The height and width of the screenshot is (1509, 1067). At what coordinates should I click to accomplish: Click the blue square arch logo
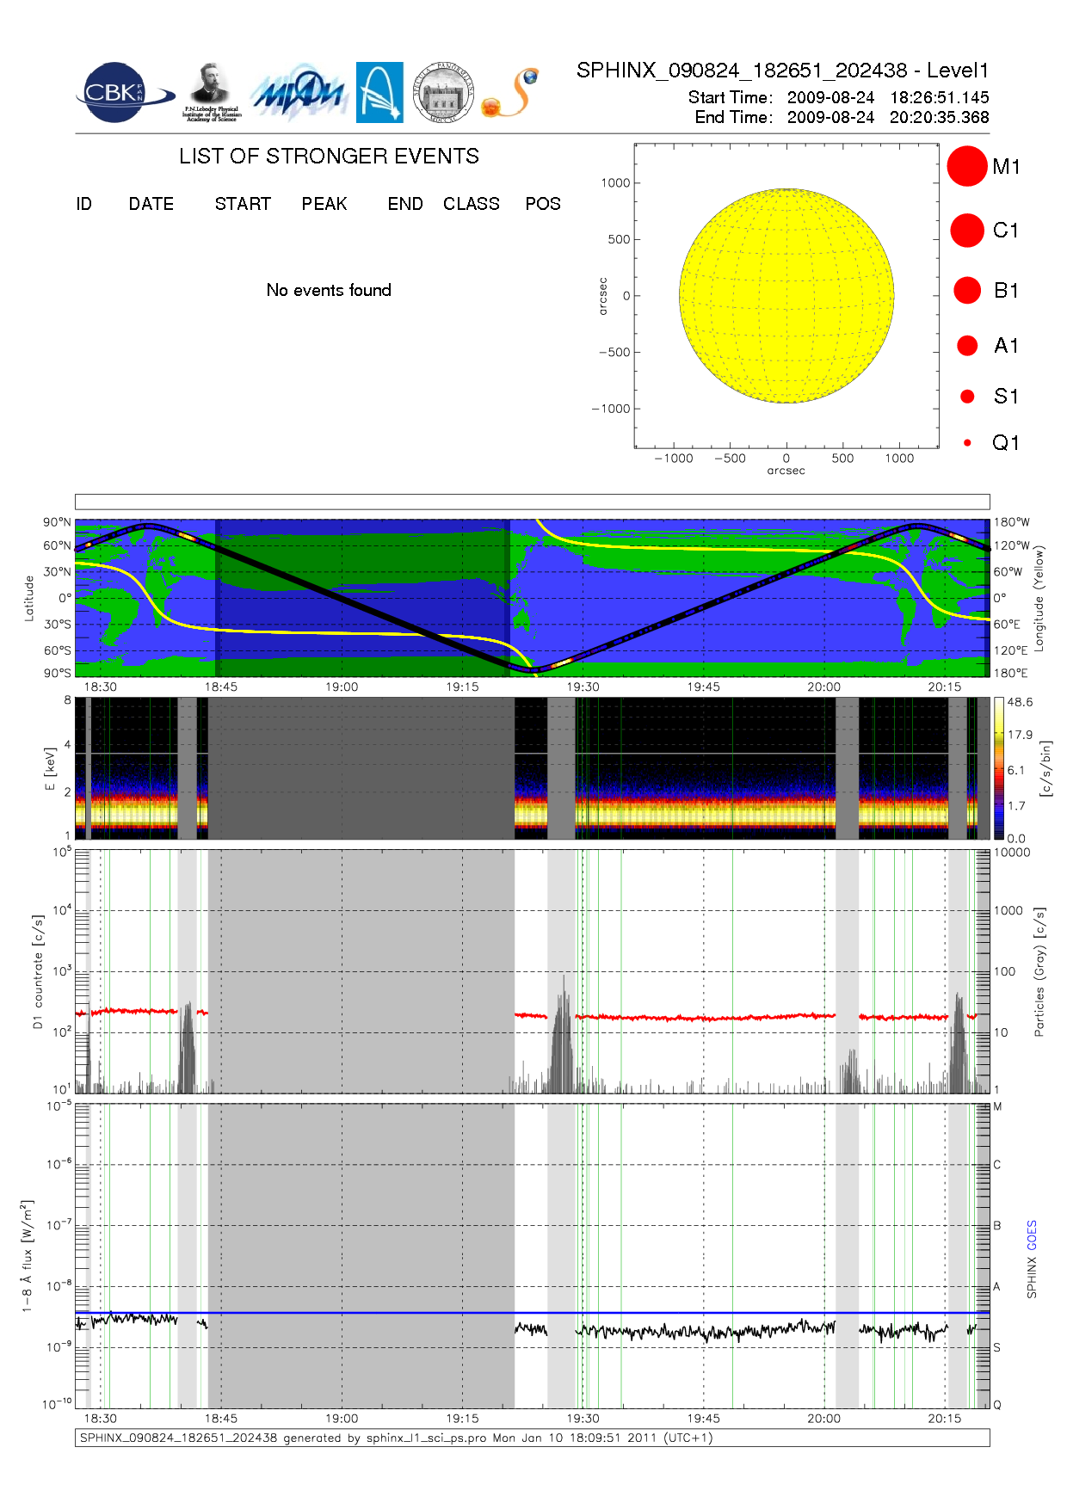(379, 93)
